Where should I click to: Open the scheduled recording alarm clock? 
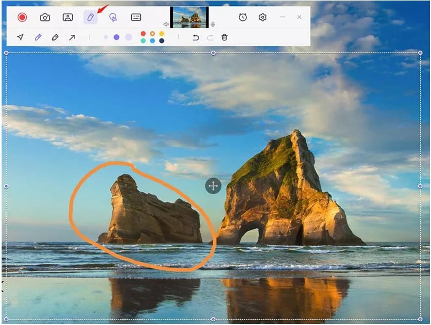[x=243, y=17]
